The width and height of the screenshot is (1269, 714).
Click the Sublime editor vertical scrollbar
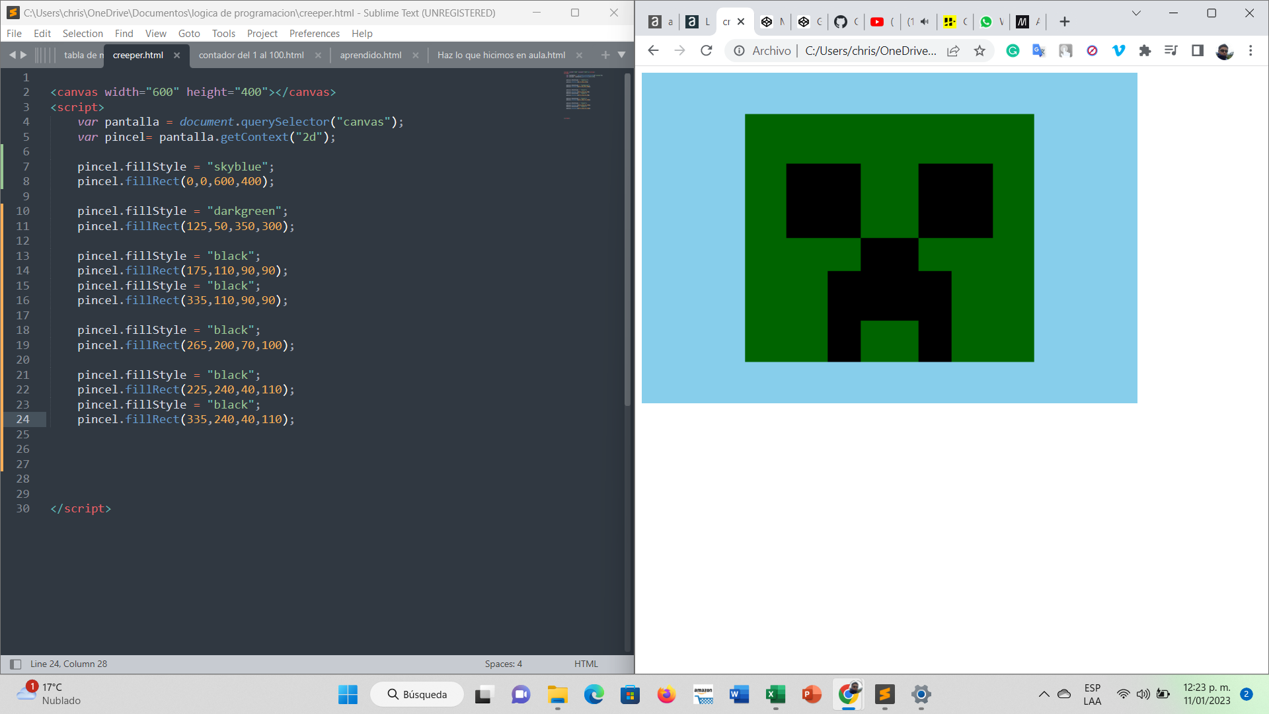tap(627, 238)
